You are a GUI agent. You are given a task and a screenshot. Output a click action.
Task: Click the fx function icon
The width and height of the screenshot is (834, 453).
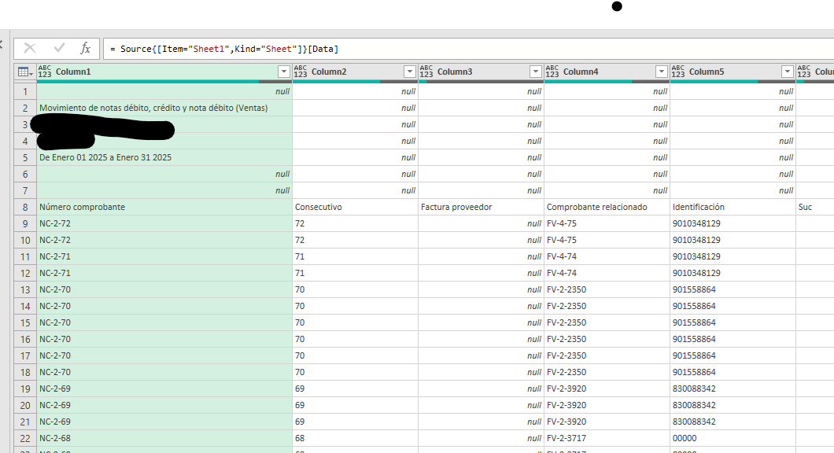click(x=86, y=49)
